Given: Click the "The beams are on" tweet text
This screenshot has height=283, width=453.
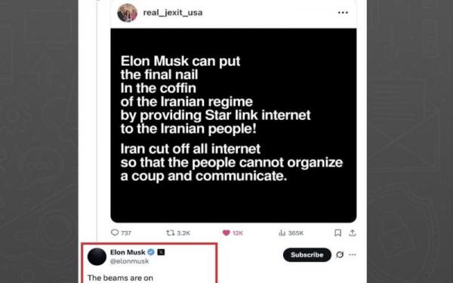Looking at the screenshot, I should click(120, 278).
